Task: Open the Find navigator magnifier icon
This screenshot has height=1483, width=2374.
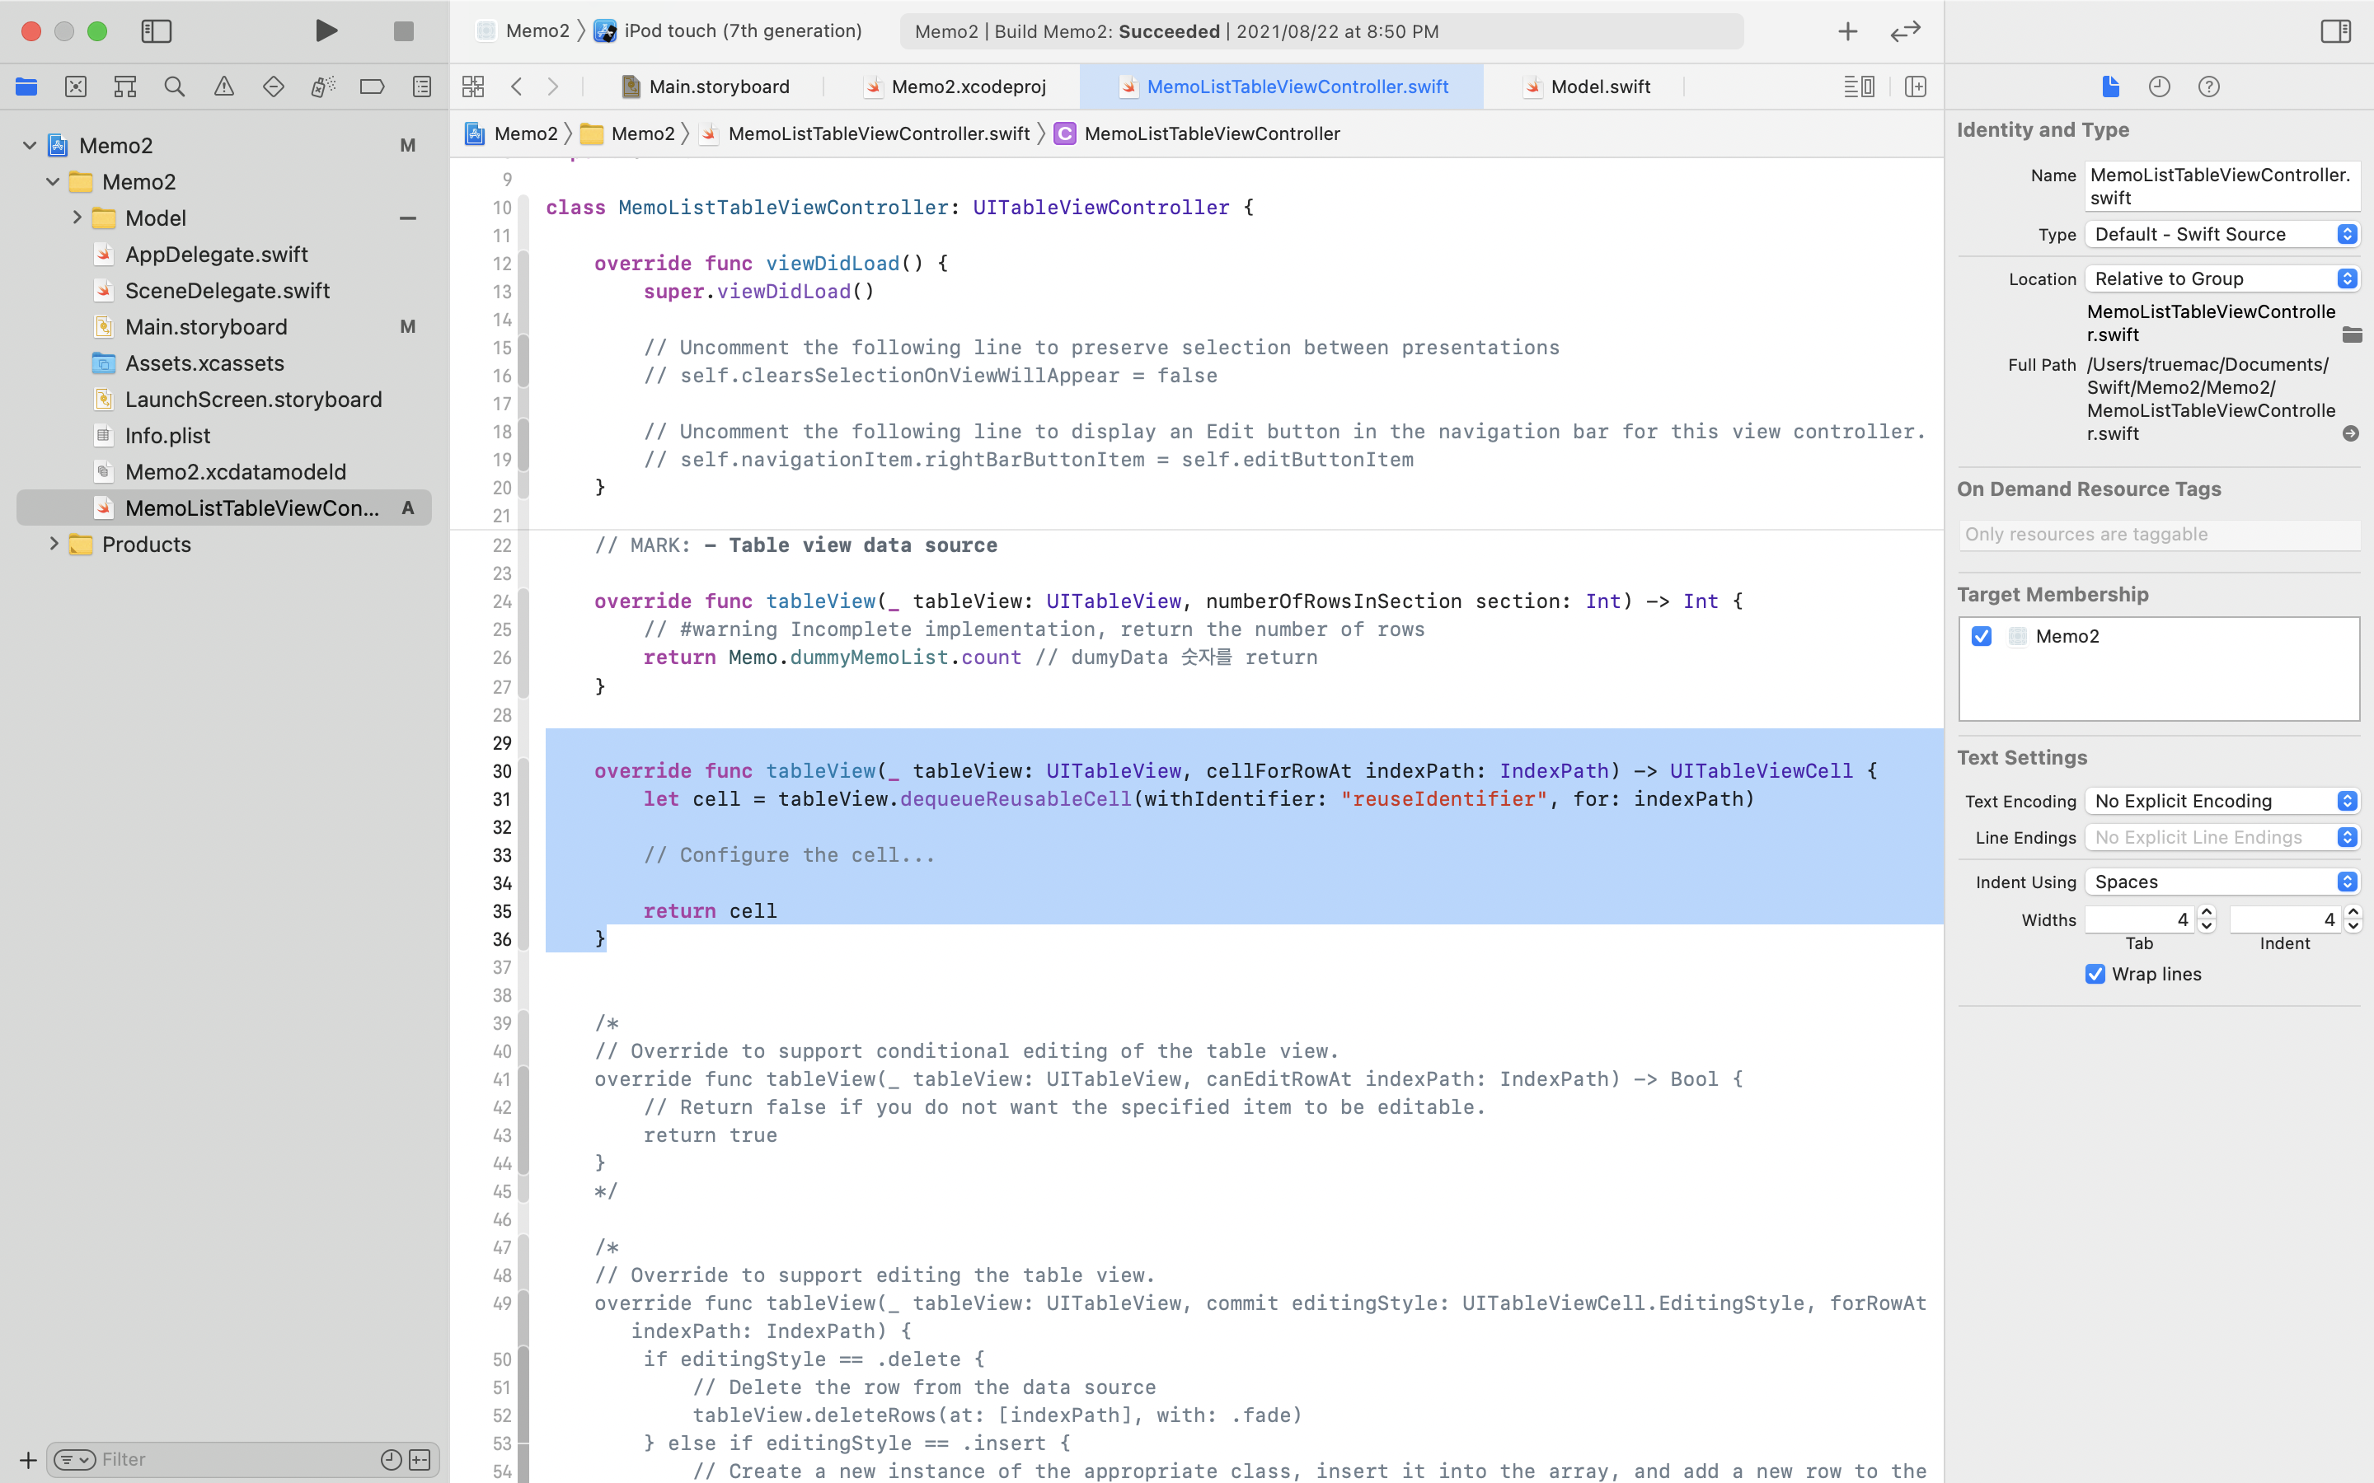Action: pyautogui.click(x=175, y=87)
